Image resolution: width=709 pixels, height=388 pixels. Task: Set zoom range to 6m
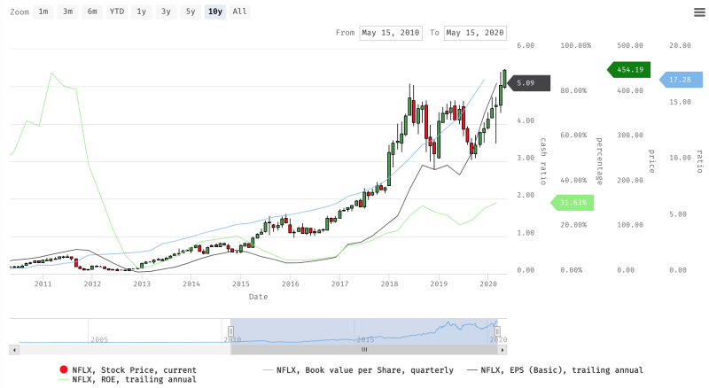(x=92, y=12)
